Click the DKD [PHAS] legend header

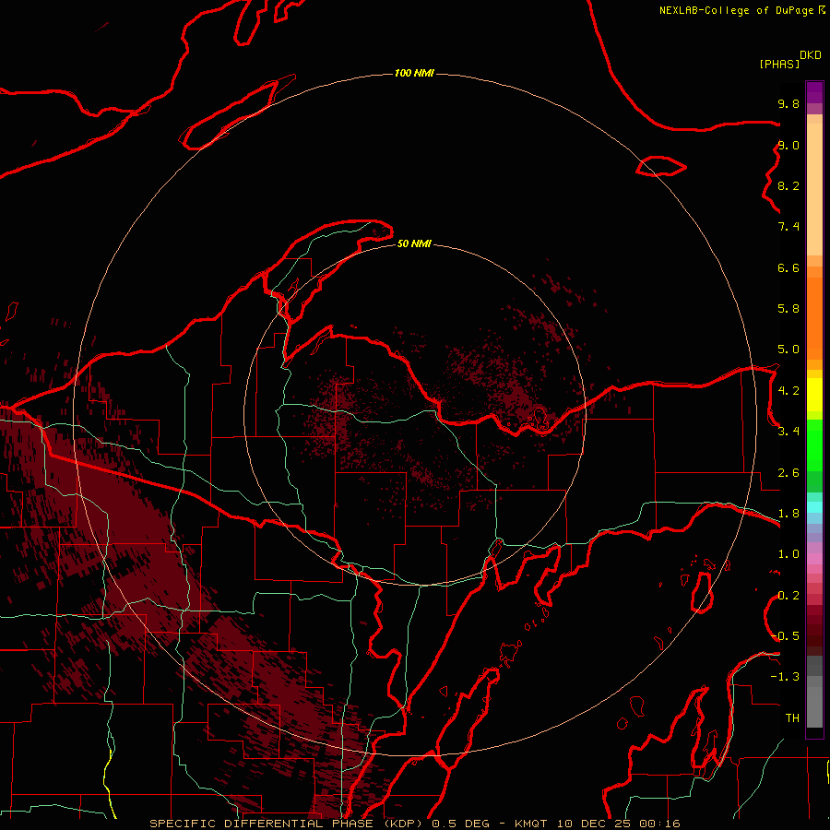point(789,59)
